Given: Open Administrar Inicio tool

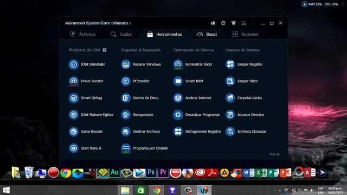Looking at the screenshot, I should 192,64.
